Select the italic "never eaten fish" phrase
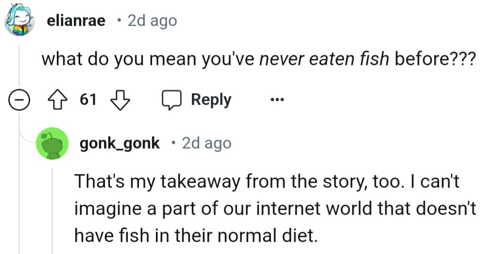Image resolution: width=482 pixels, height=254 pixels. pyautogui.click(x=325, y=60)
